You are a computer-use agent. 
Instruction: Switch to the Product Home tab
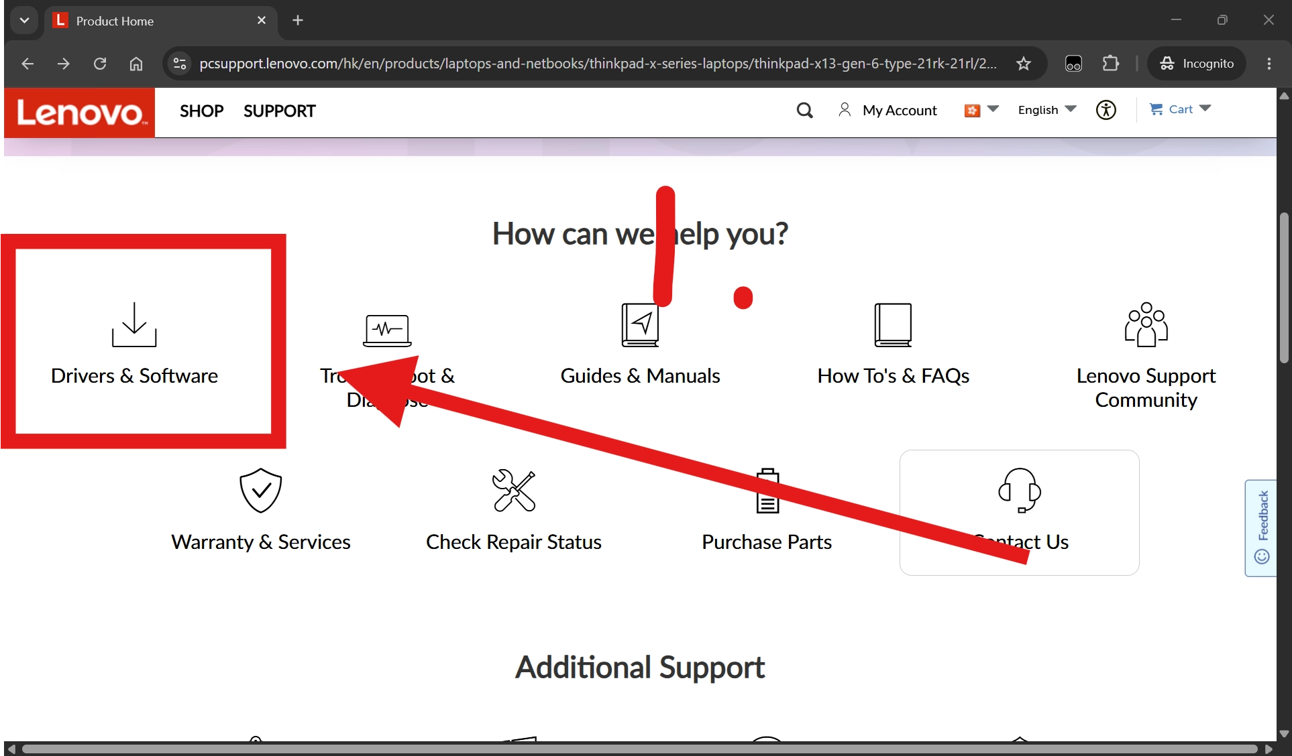[161, 21]
